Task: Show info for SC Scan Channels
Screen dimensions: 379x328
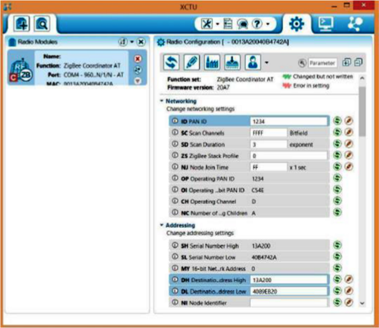Action: (x=175, y=132)
